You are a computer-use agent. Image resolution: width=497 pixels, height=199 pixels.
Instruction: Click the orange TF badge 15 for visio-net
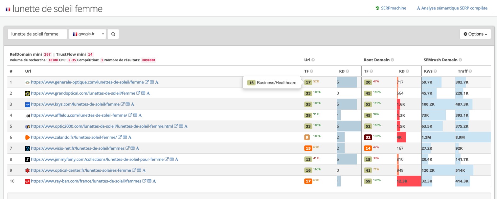(x=308, y=148)
